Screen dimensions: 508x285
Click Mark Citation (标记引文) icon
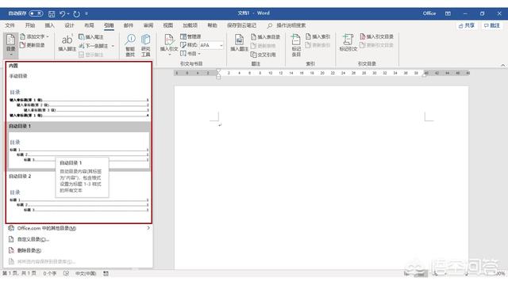[348, 40]
